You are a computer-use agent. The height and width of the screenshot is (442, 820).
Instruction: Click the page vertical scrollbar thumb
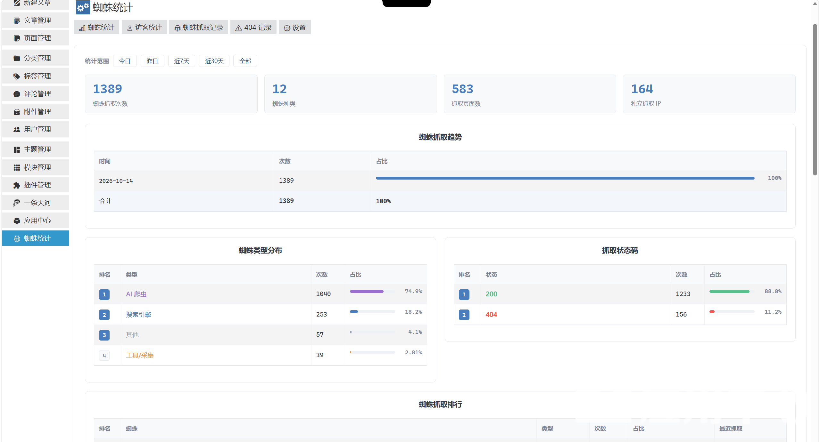click(x=815, y=100)
